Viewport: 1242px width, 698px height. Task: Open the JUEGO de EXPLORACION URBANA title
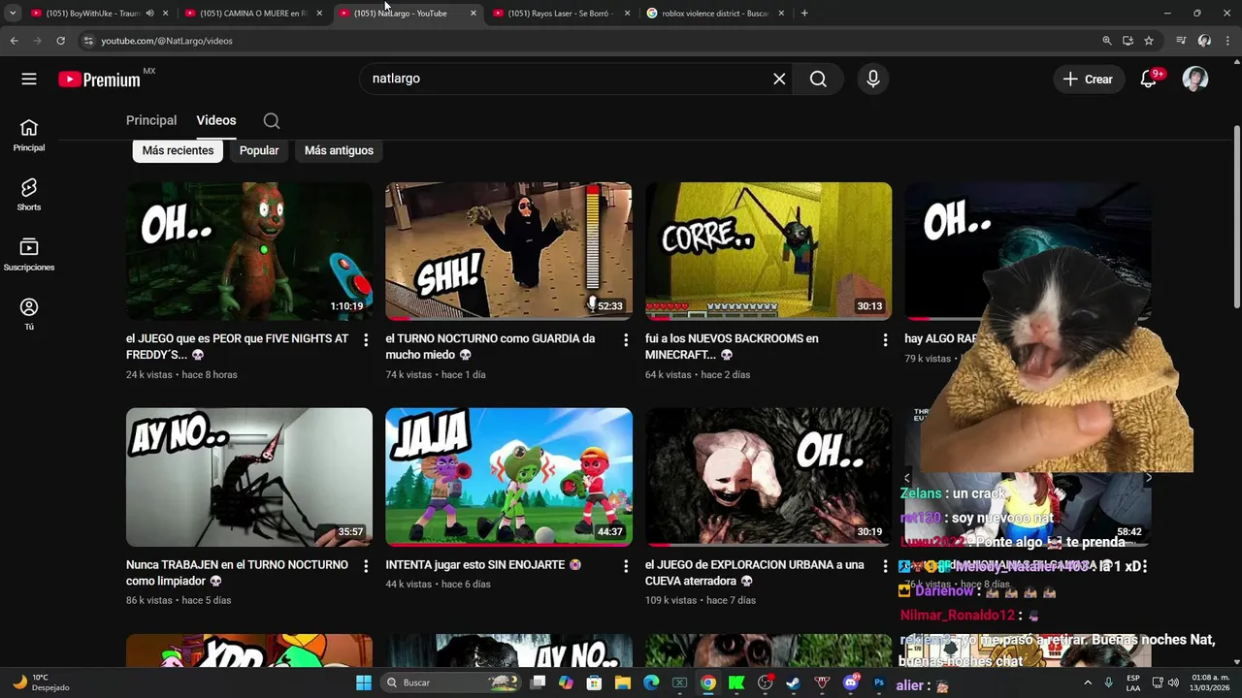[x=755, y=572]
